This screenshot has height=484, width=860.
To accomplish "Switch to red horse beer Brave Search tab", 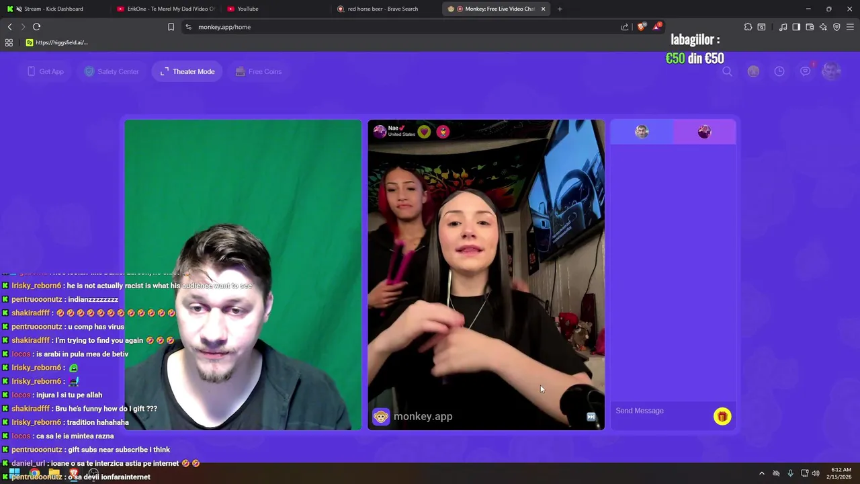I will click(x=385, y=9).
